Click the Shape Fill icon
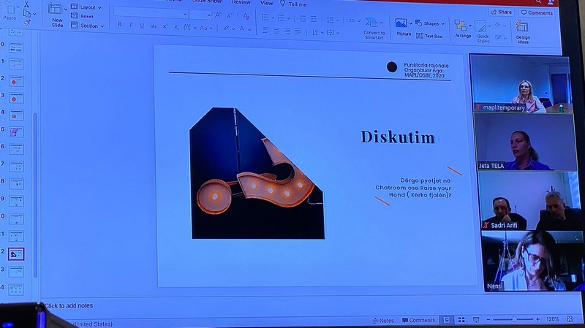This screenshot has height=328, width=585. click(497, 25)
